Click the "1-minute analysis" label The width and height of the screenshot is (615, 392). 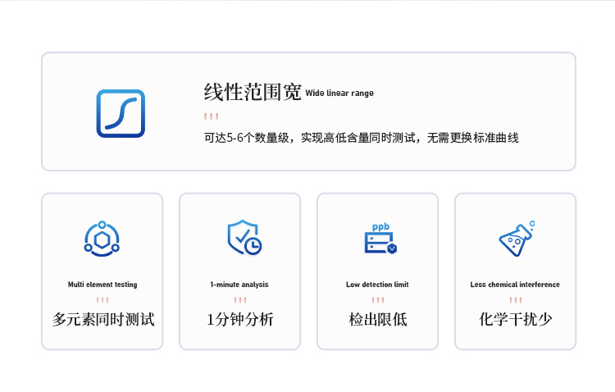coord(239,285)
